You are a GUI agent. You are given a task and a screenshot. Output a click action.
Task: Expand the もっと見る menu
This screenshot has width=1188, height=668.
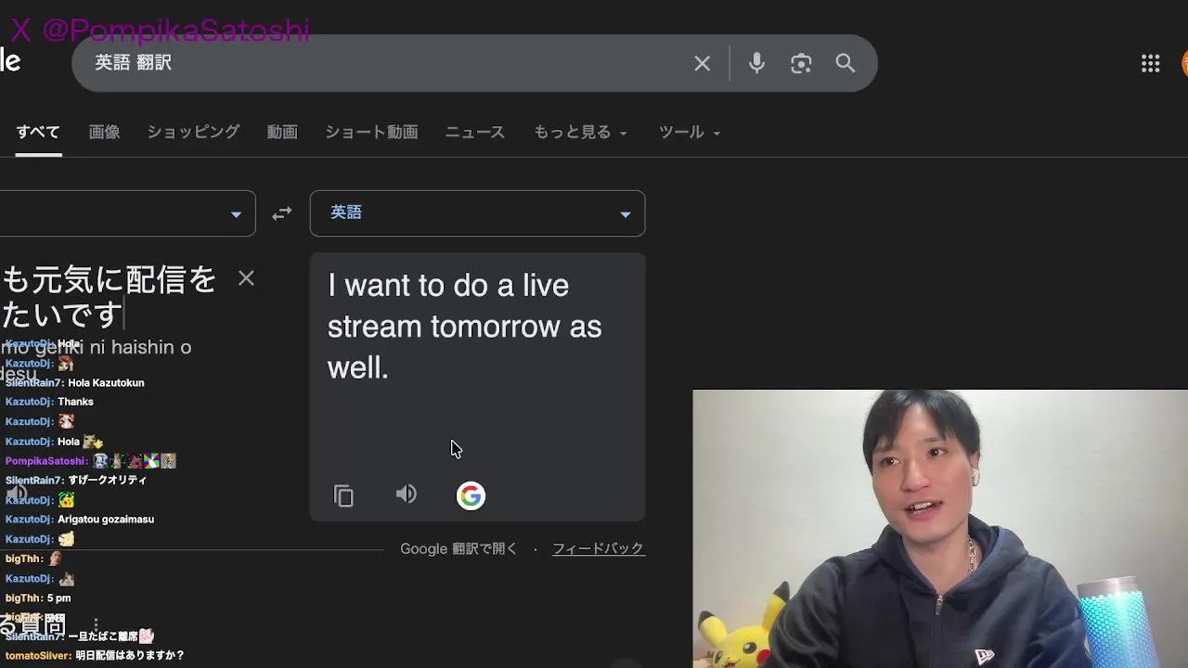point(580,133)
